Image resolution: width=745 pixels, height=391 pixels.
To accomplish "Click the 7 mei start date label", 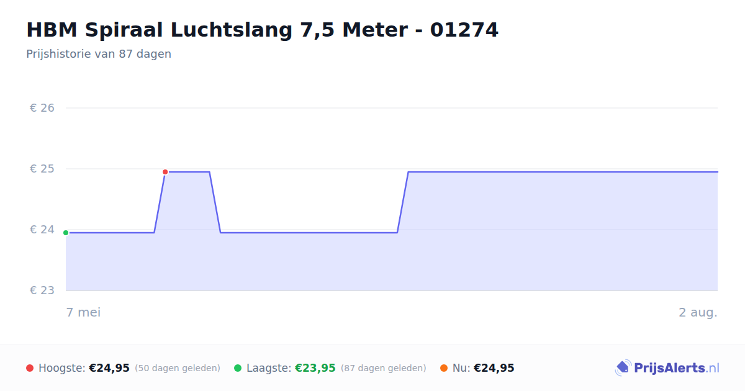I will point(83,312).
